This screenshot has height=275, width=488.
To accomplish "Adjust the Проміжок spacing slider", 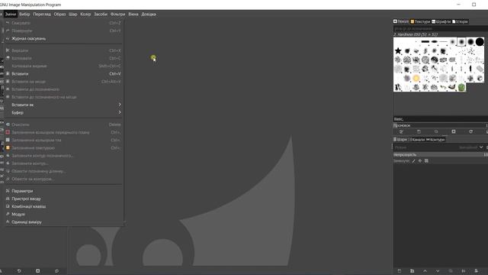I will (441, 125).
